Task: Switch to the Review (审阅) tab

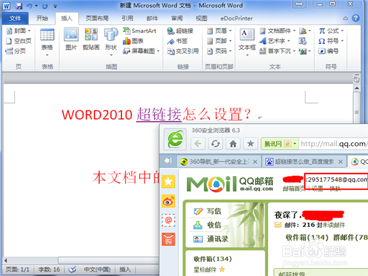Action: (x=177, y=18)
